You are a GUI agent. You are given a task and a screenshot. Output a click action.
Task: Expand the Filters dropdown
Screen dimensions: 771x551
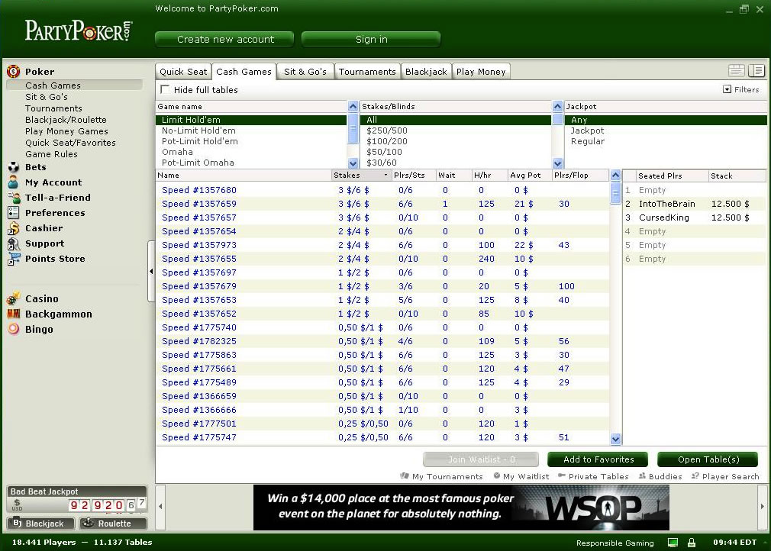(741, 89)
